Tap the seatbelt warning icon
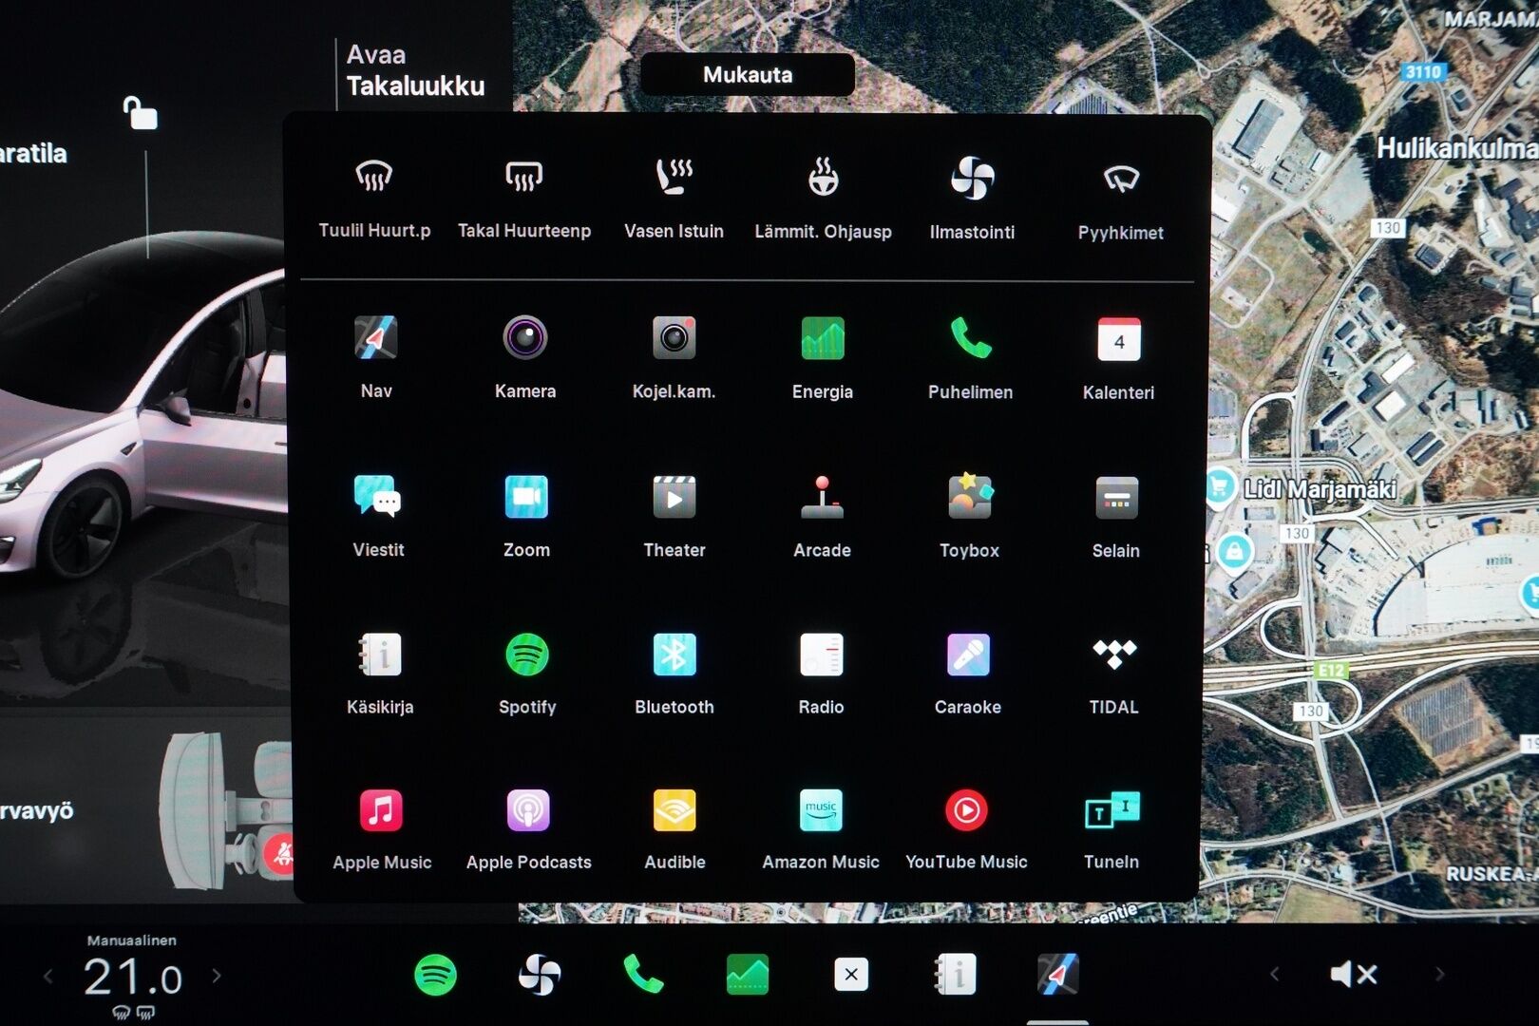1539x1026 pixels. (281, 854)
